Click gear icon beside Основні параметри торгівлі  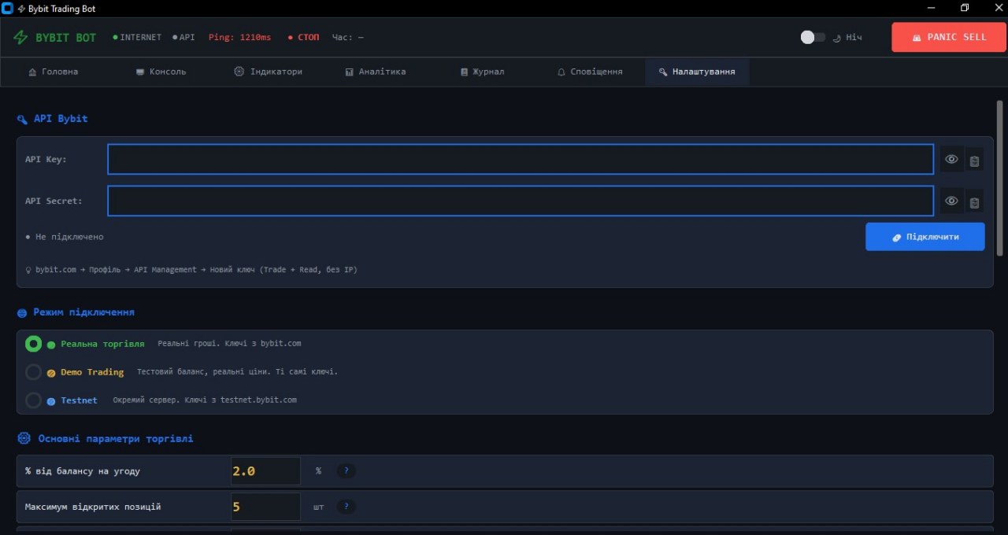coord(24,438)
